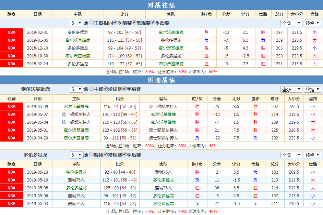This screenshot has width=323, height=215.
Task: Click 大小分 value 231.5
Action: tap(297, 32)
